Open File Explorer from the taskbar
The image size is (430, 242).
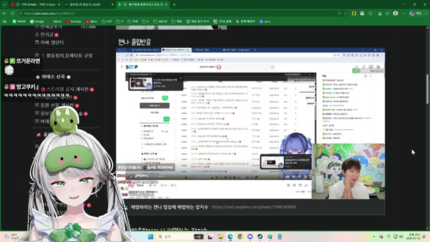pyautogui.click(x=220, y=237)
